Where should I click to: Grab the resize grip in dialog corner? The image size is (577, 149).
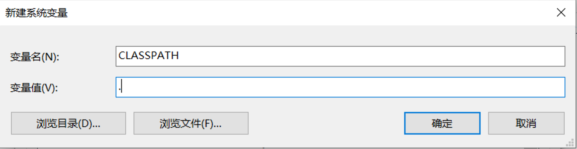[570, 143]
